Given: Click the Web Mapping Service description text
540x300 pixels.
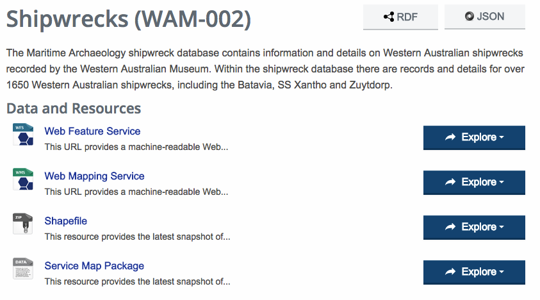Looking at the screenshot, I should pos(136,192).
